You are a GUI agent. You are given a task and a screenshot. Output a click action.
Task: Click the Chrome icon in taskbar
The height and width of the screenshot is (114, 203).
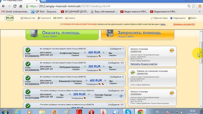pos(141,111)
